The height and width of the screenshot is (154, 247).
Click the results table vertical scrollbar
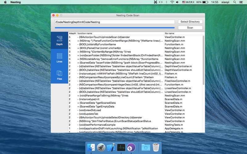click(203, 60)
